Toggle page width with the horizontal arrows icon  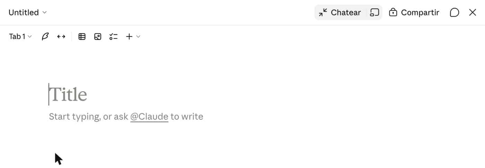pyautogui.click(x=61, y=37)
